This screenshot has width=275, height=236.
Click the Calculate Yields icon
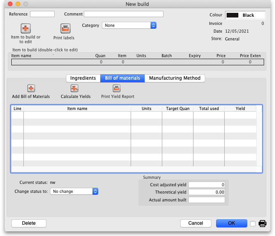point(75,89)
